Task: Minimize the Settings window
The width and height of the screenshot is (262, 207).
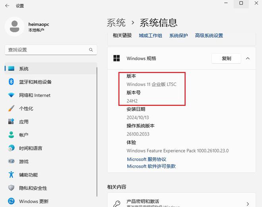Action: tap(226, 3)
